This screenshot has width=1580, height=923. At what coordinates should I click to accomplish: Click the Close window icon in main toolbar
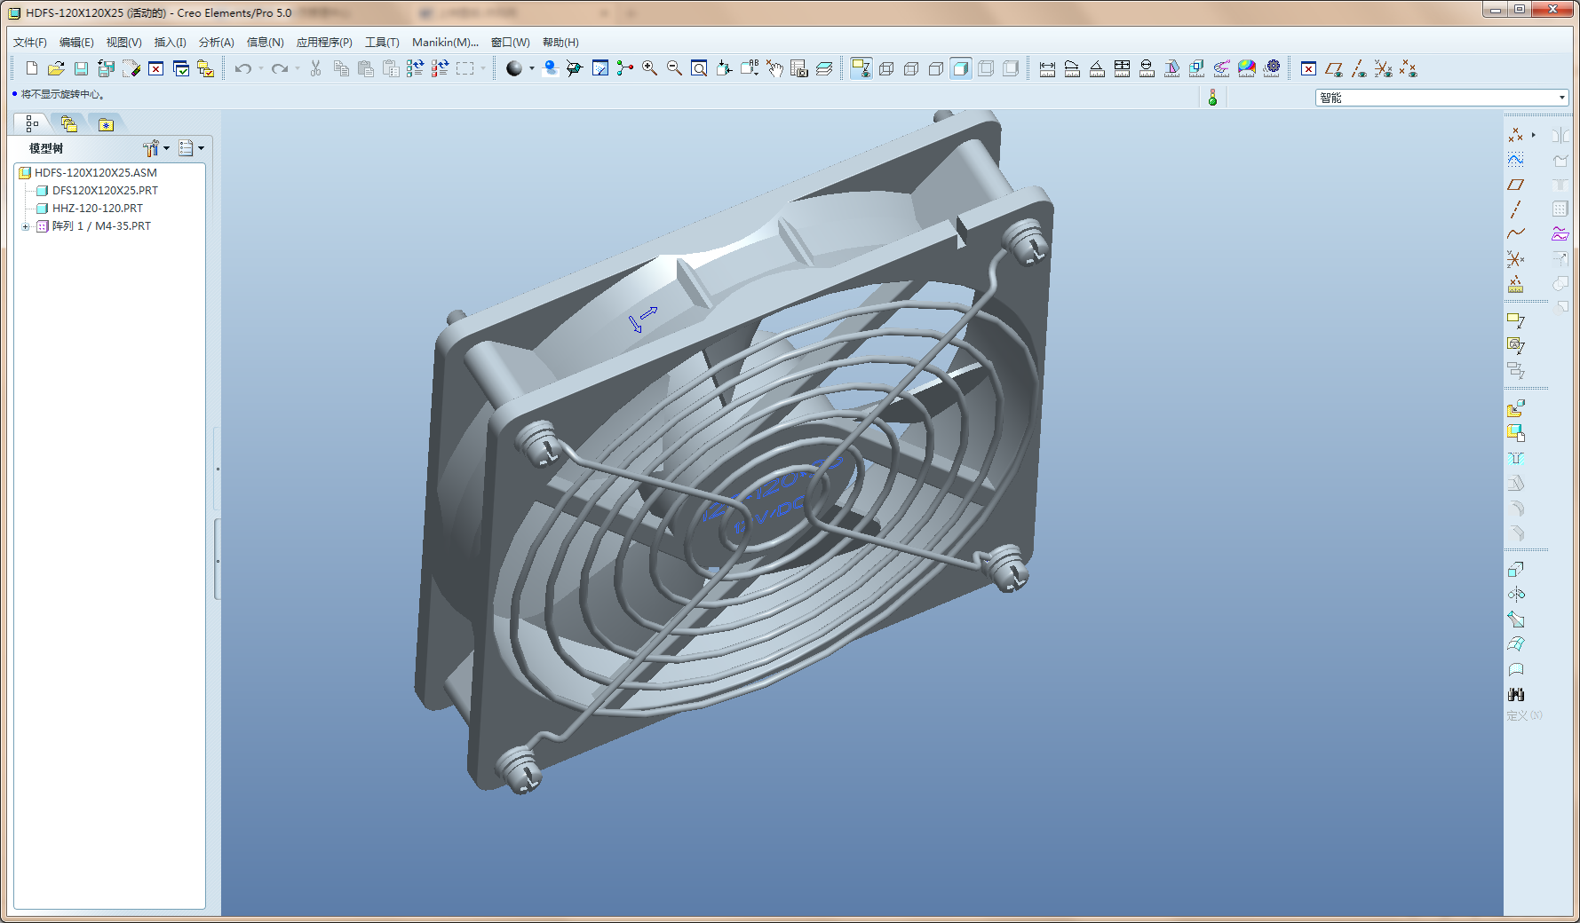tap(155, 68)
